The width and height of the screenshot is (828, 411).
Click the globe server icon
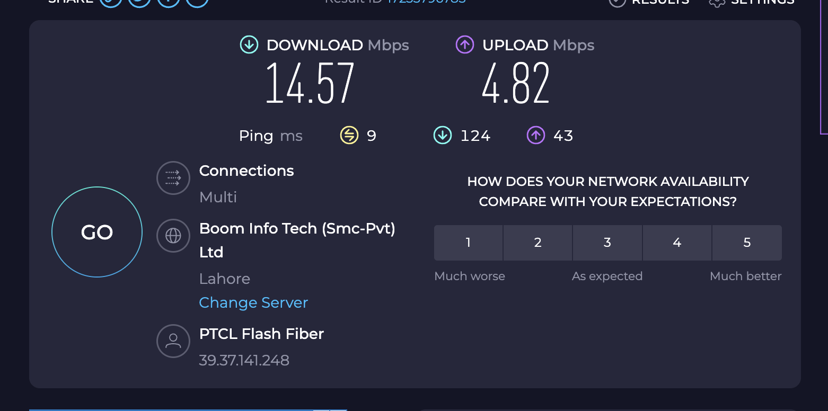[173, 235]
